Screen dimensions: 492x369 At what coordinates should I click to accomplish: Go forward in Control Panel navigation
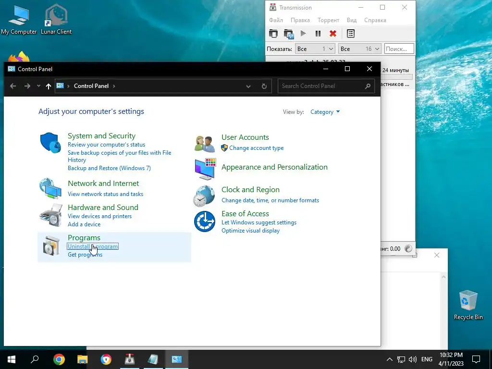point(27,86)
